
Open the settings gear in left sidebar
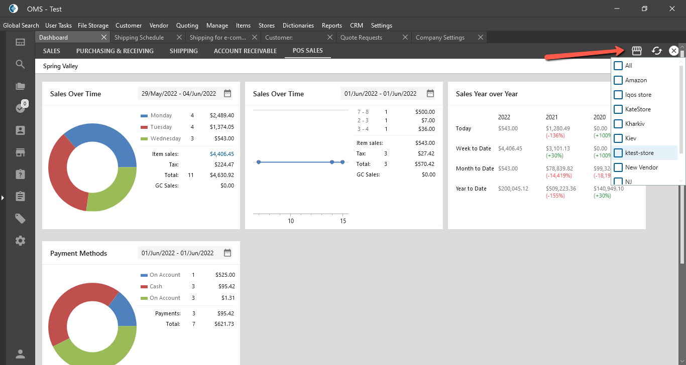point(20,241)
